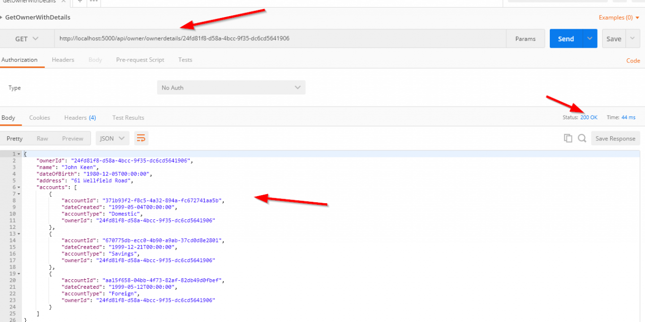Open the No Auth type dropdown
The image size is (645, 322).
click(231, 88)
